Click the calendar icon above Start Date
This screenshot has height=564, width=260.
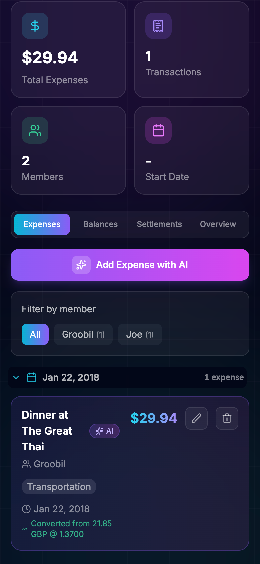coord(158,130)
